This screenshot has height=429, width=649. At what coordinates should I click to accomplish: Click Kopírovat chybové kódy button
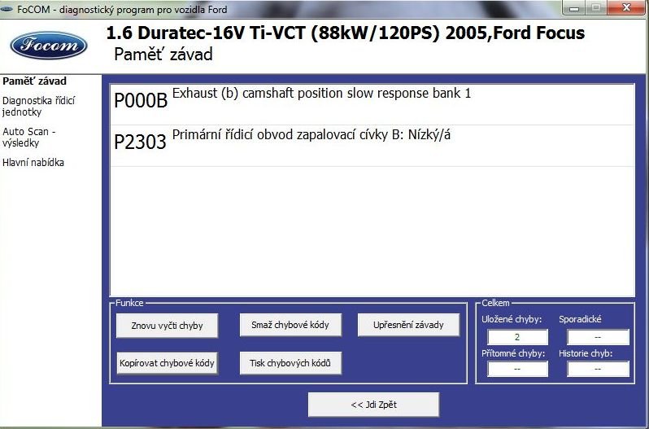tap(166, 363)
